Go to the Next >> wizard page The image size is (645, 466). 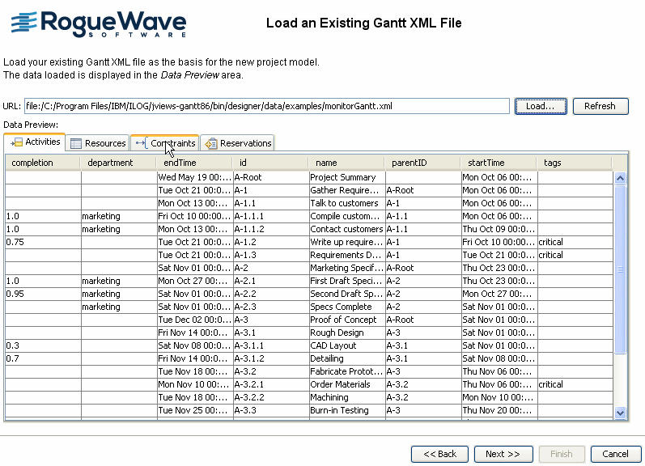tap(503, 454)
